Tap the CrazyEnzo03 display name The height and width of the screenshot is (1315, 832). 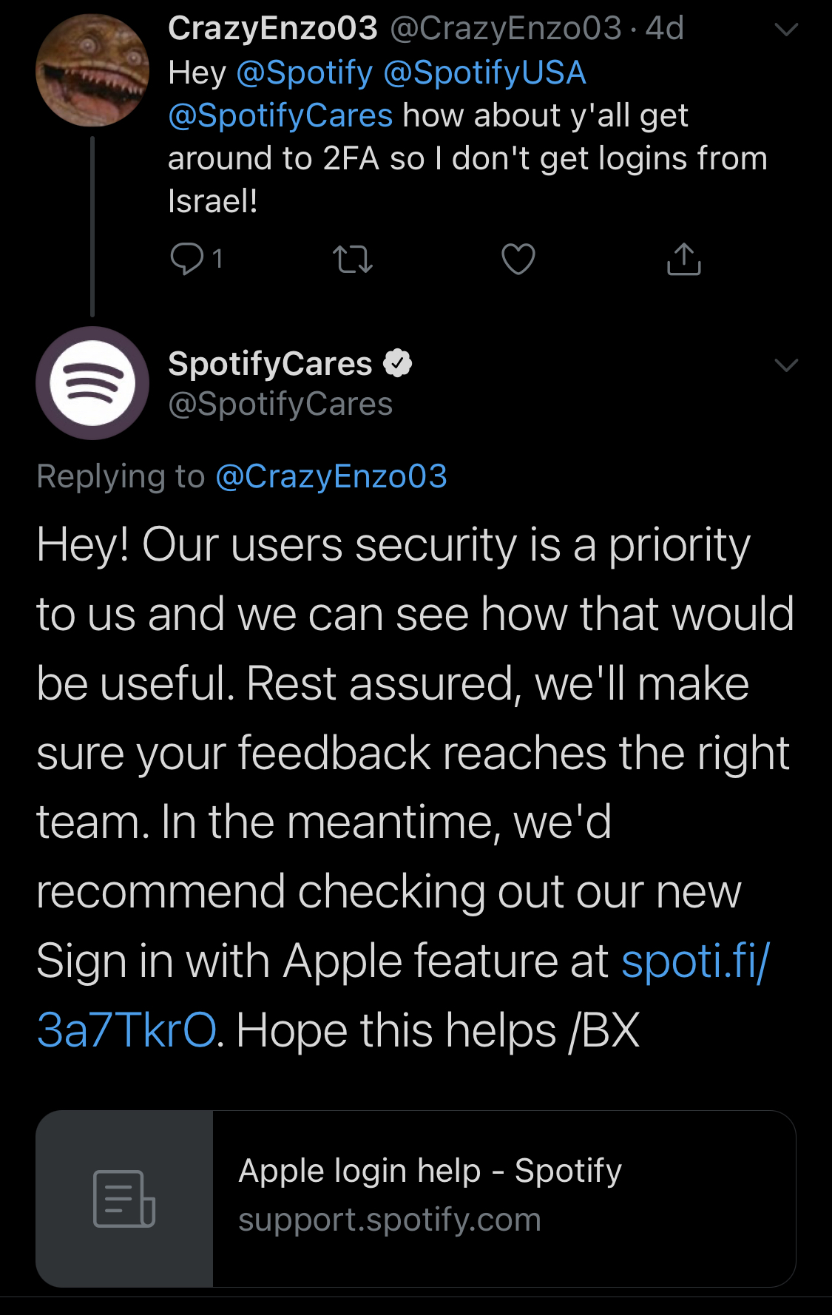coord(272,29)
